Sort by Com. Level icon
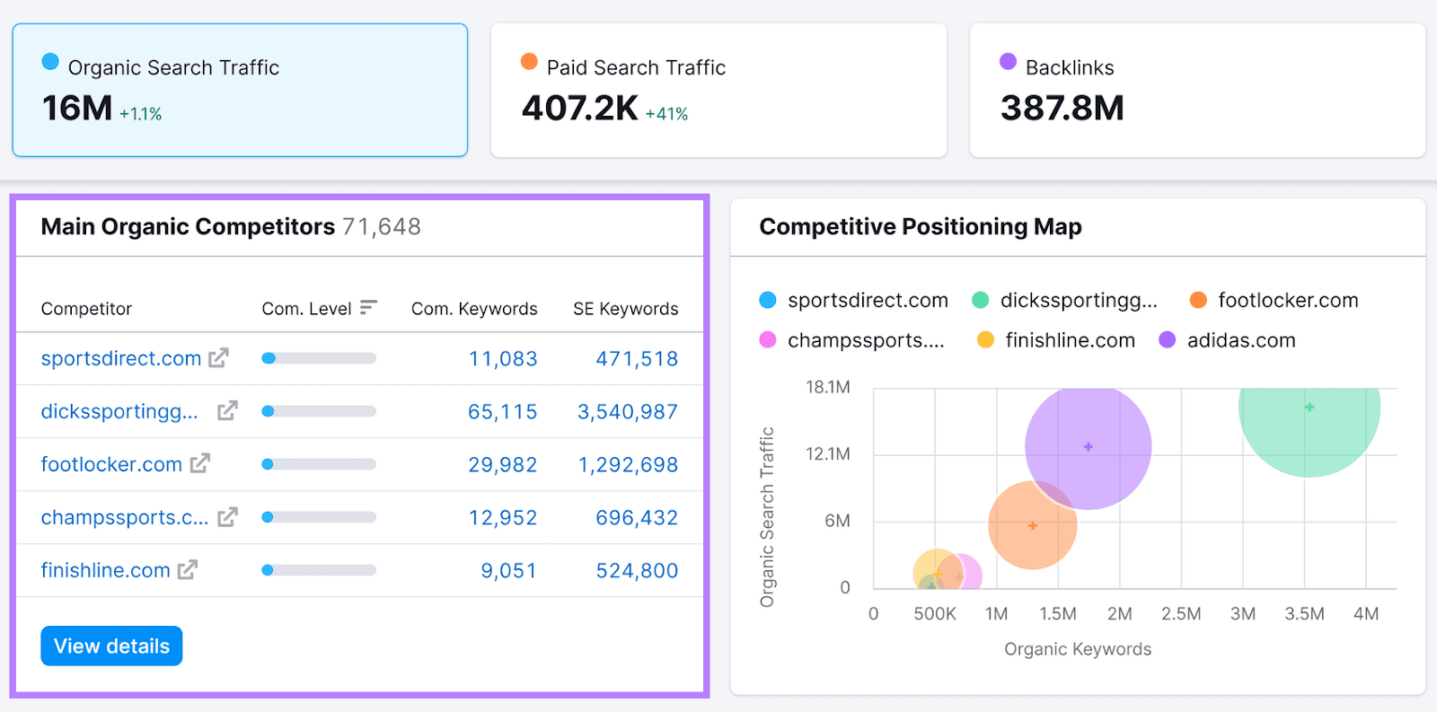This screenshot has width=1437, height=712. (368, 308)
